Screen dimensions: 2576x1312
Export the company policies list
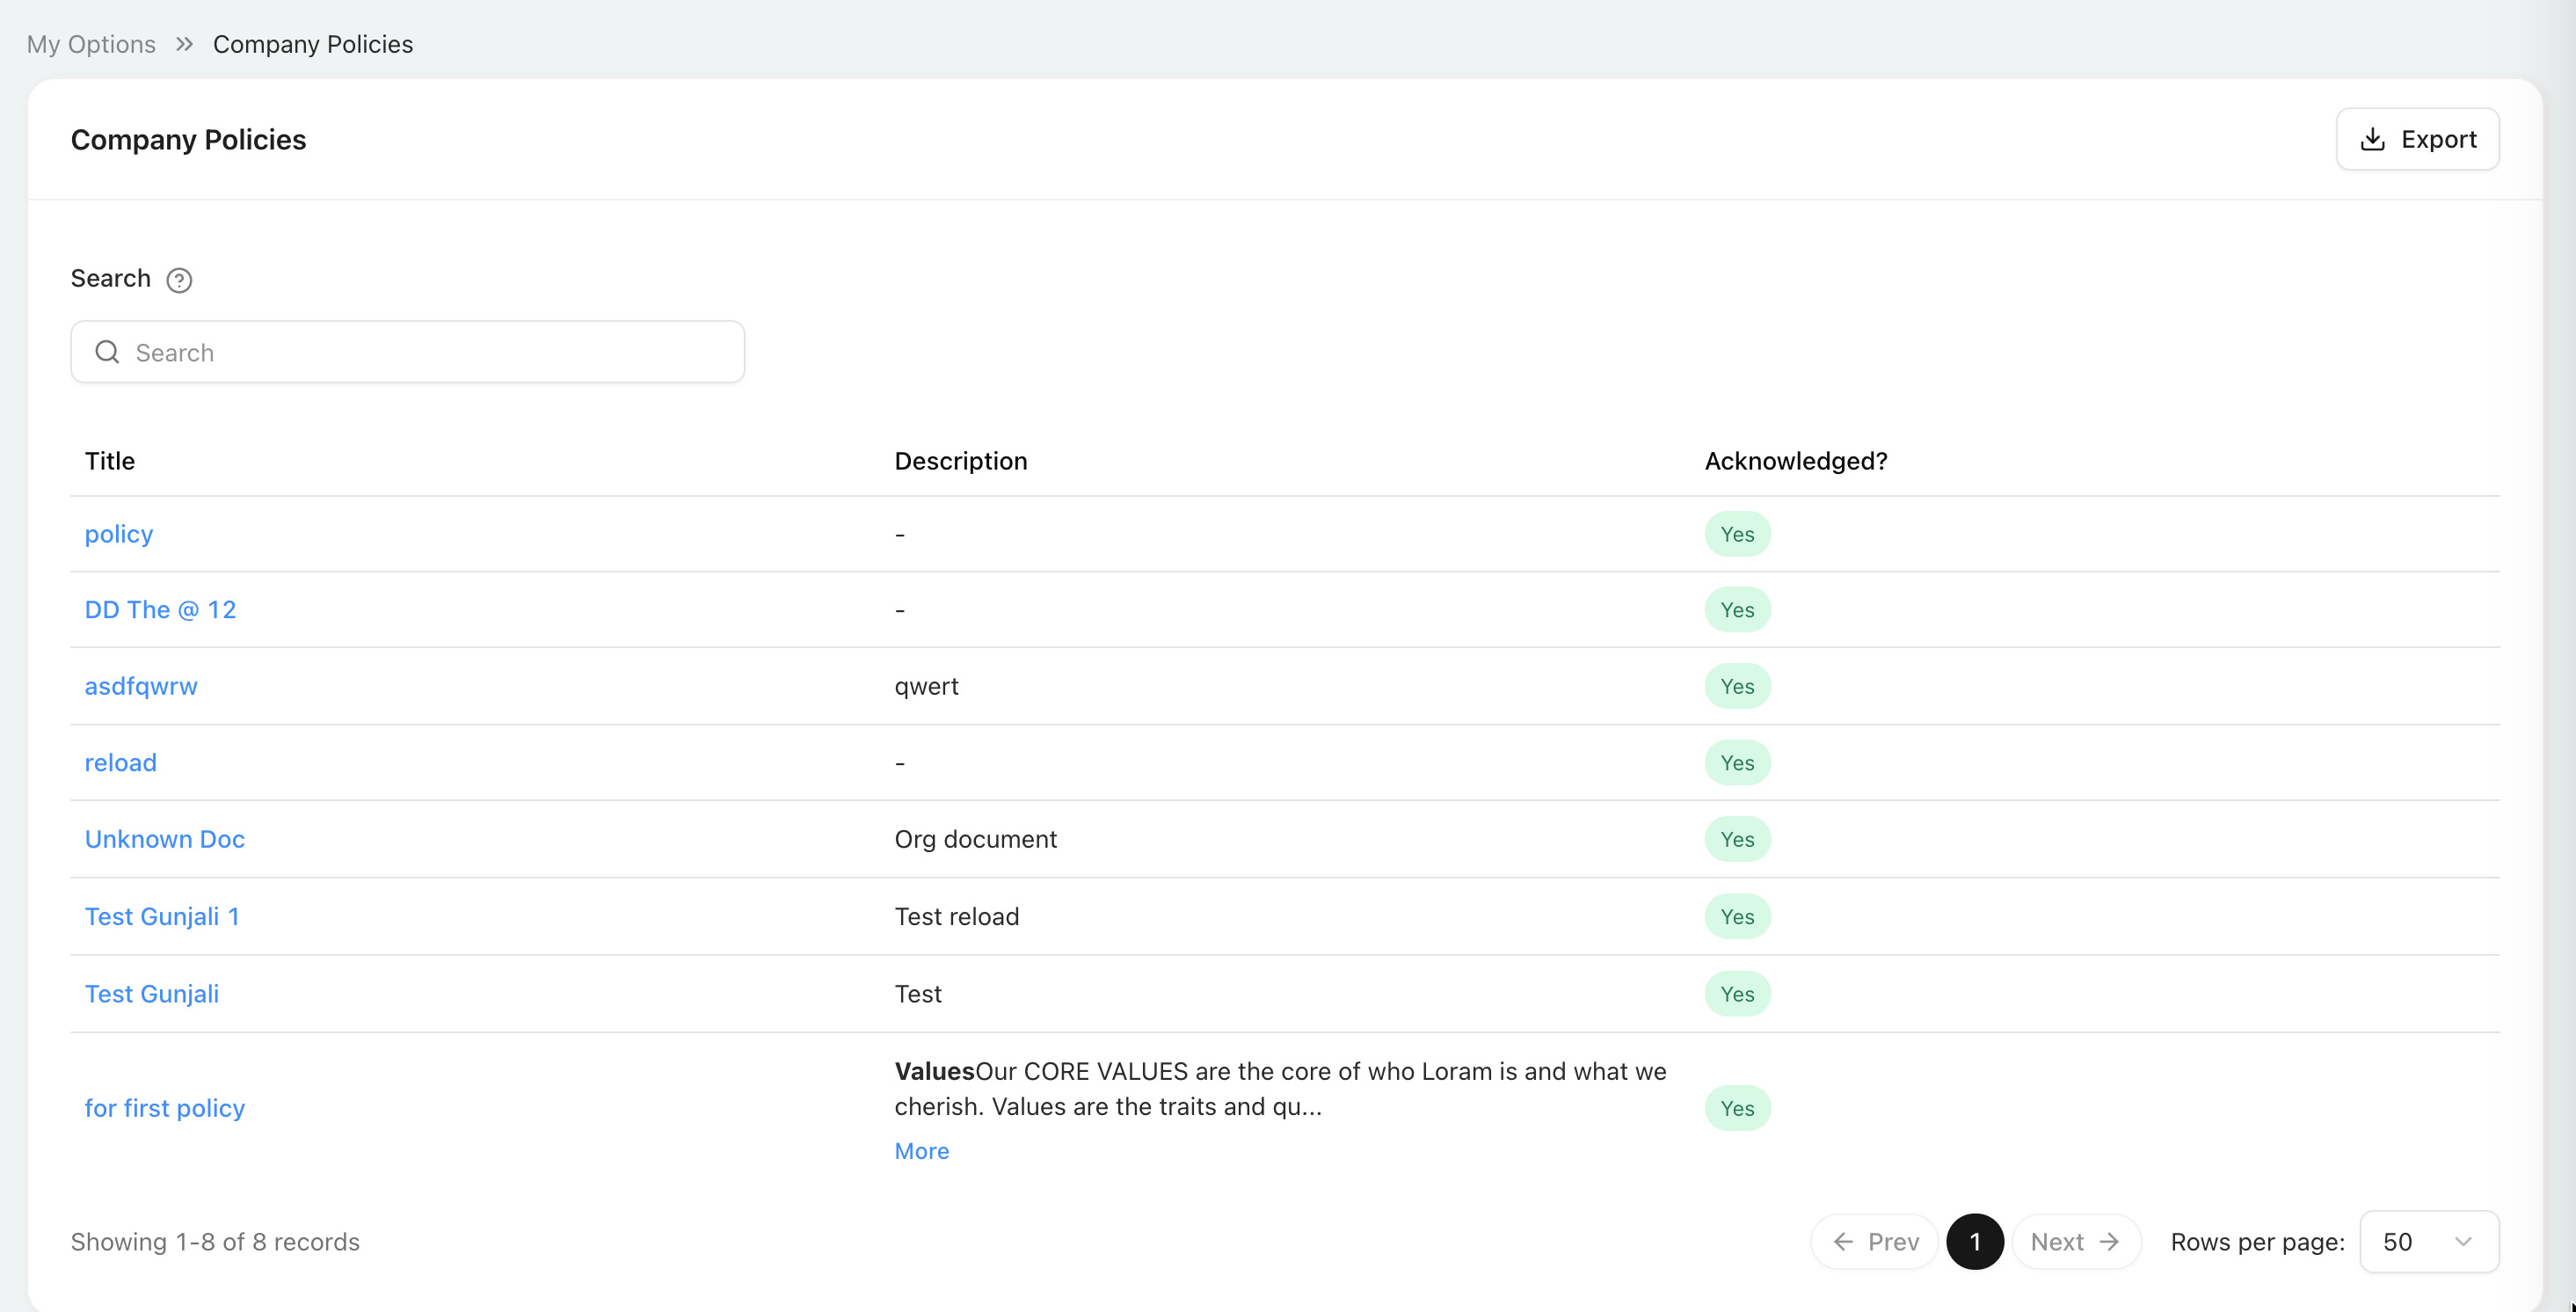(2417, 139)
